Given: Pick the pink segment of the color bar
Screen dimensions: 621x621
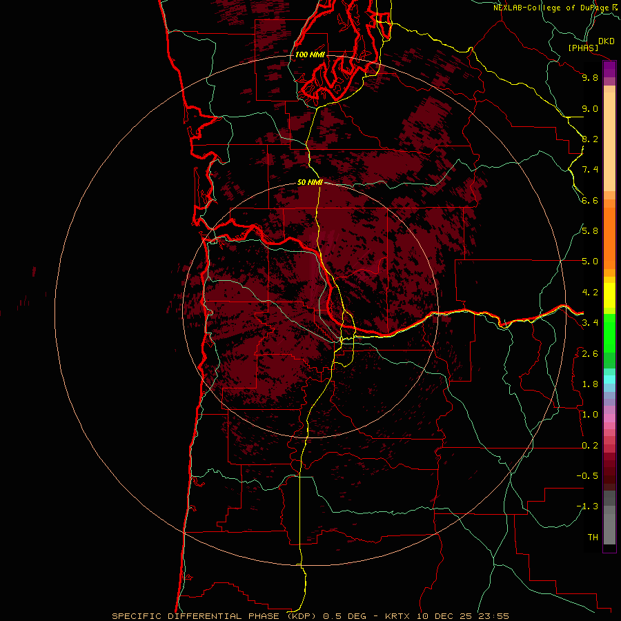Looking at the screenshot, I should (x=609, y=418).
